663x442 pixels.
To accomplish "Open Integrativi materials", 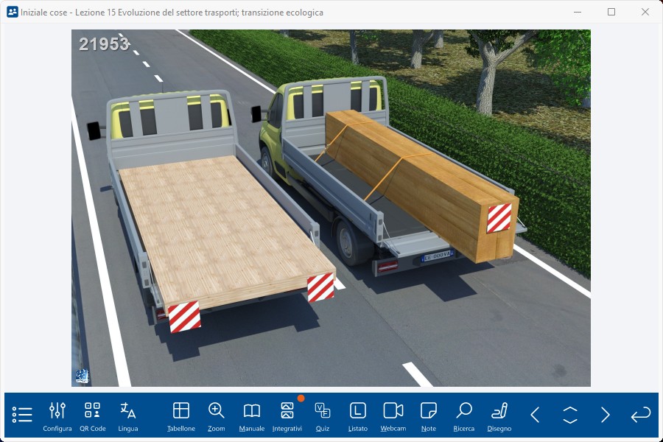I will click(x=287, y=415).
